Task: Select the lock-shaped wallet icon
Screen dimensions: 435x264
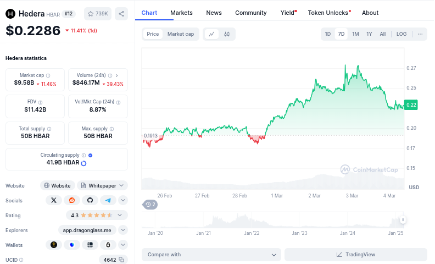Action: (108, 245)
